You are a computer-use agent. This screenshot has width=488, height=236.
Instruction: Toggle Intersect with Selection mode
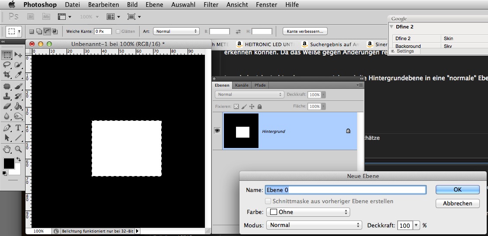point(55,31)
